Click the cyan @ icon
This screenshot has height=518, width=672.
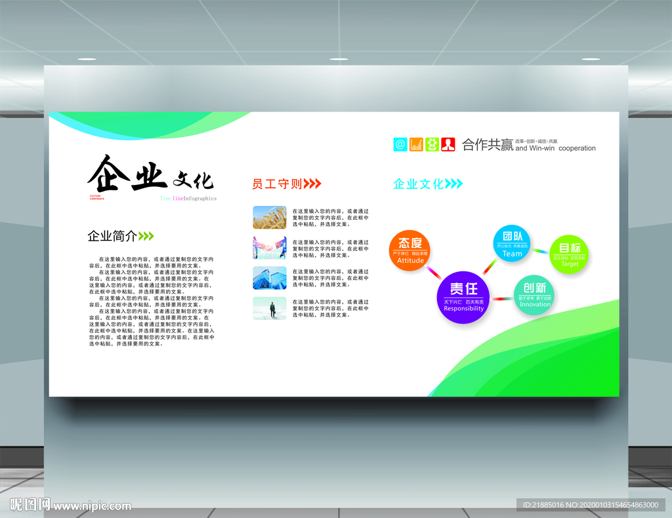(x=400, y=144)
